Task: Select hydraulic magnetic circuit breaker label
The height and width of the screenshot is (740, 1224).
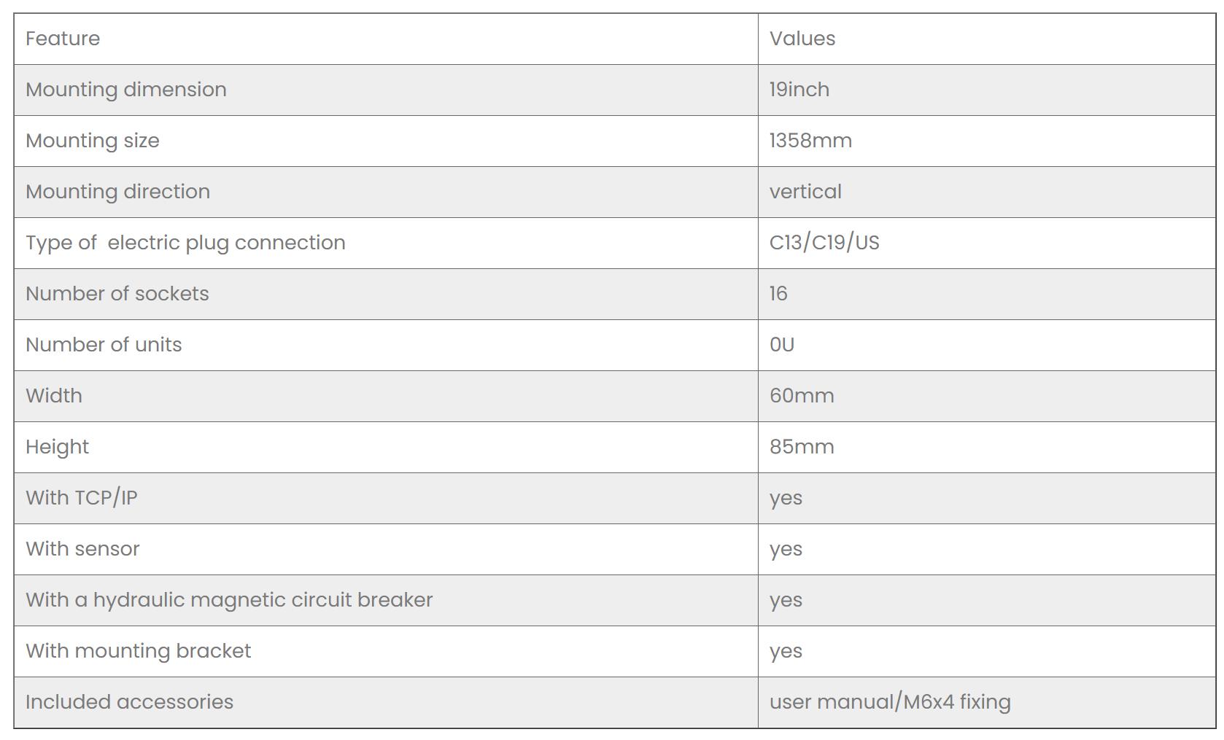Action: tap(229, 600)
